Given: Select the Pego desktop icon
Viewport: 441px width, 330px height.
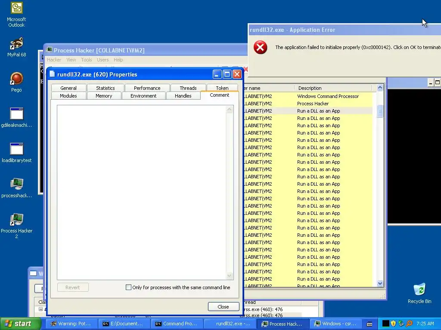Looking at the screenshot, I should pyautogui.click(x=16, y=82).
